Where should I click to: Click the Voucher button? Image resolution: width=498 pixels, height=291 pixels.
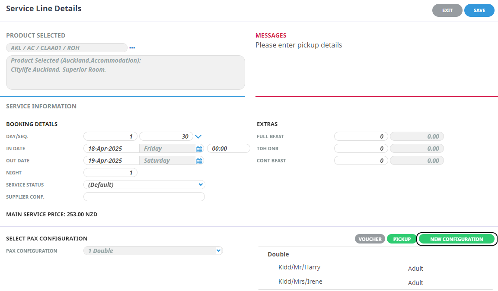click(370, 239)
